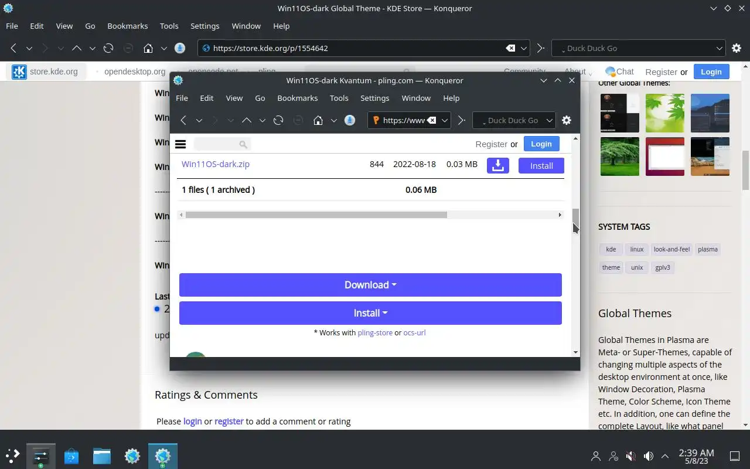This screenshot has width=750, height=469.
Task: Open the ocs-url link
Action: tap(414, 332)
